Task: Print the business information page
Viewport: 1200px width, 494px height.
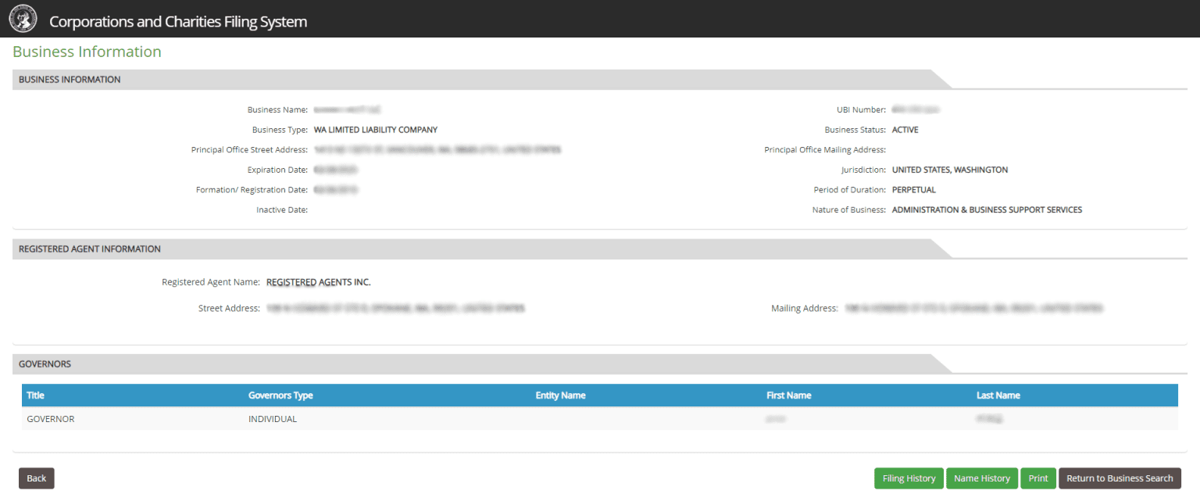Action: (x=1037, y=478)
